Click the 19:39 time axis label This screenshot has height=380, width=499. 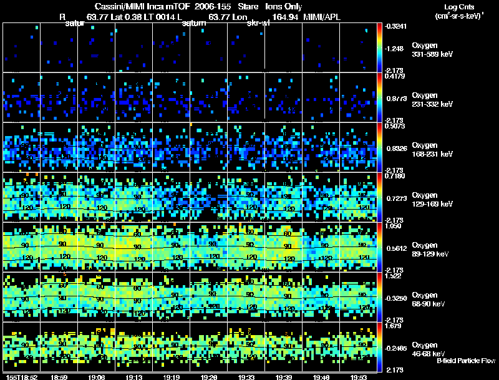(x=284, y=377)
